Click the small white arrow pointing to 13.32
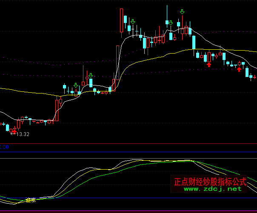The height and width of the screenshot is (213, 257). coord(12,134)
